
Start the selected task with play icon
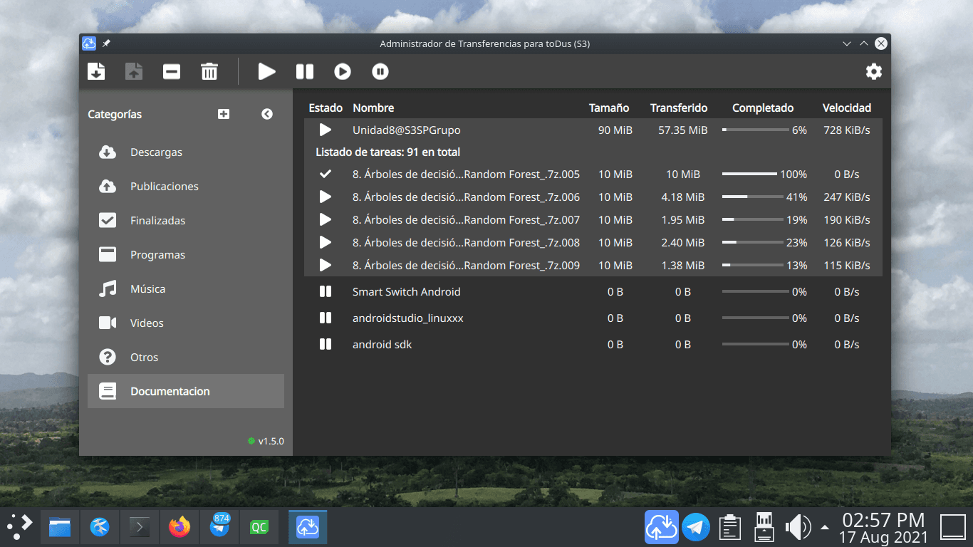[267, 71]
